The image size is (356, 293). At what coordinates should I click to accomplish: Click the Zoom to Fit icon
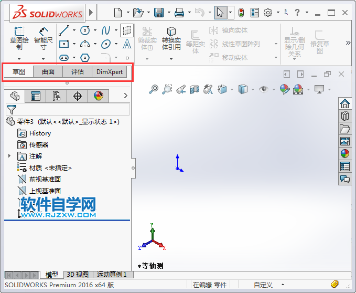click(x=154, y=89)
